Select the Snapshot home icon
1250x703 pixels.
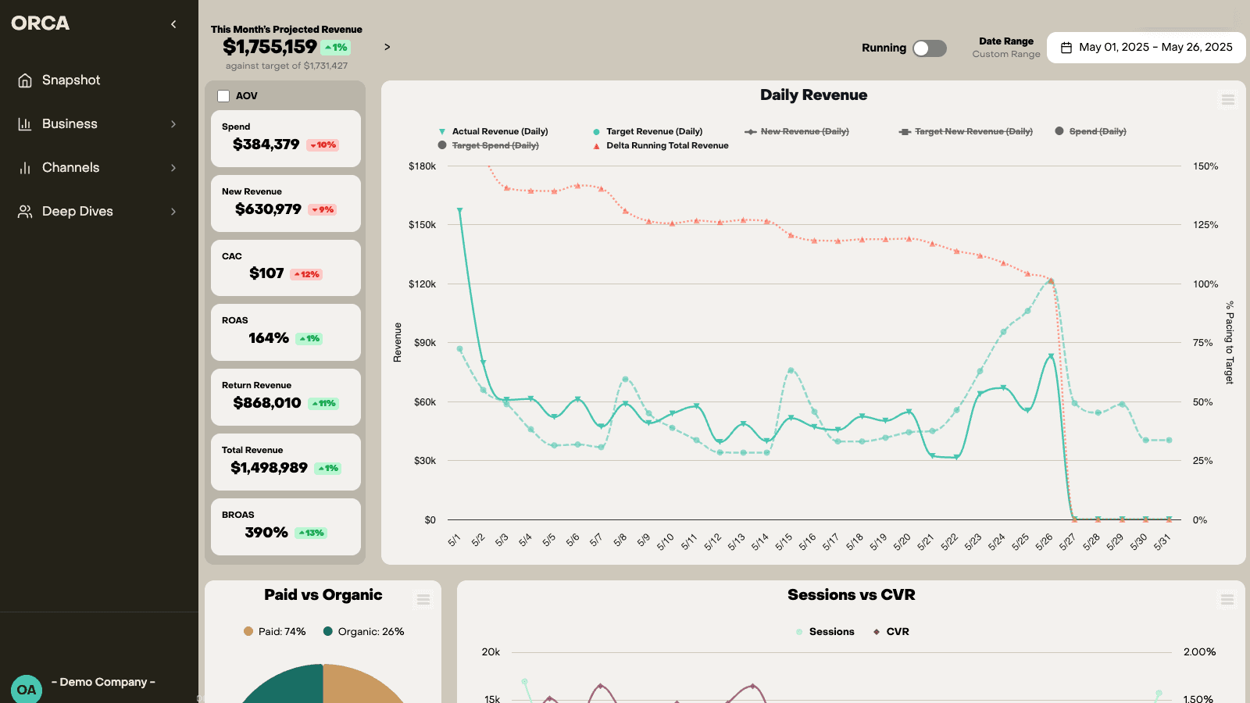point(24,80)
